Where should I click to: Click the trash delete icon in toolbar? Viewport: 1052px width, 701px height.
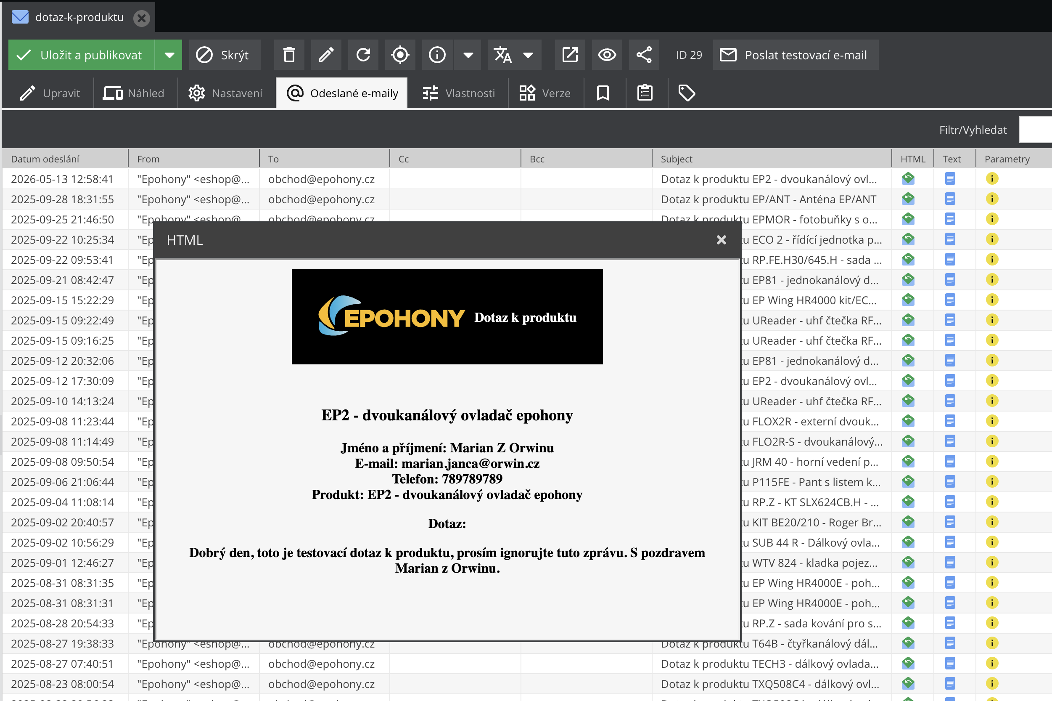pos(289,55)
